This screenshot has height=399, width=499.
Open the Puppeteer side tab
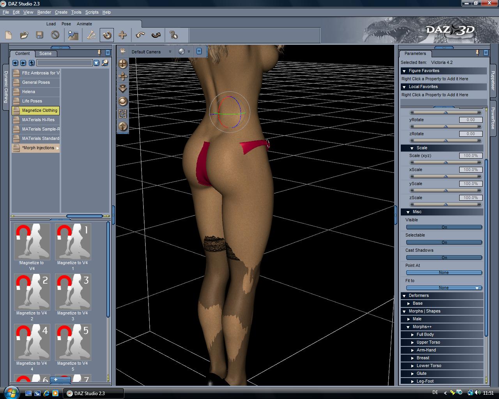point(493,81)
